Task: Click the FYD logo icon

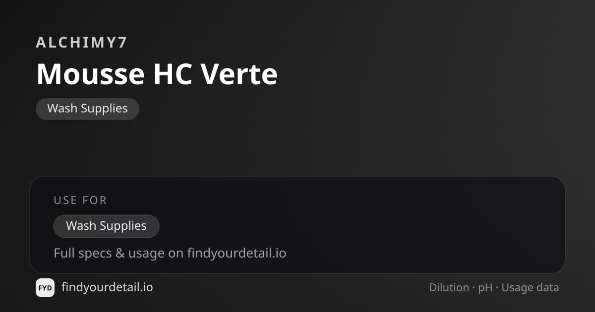Action: click(x=45, y=288)
